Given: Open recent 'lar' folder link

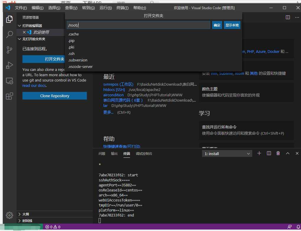Looking at the screenshot, I should [105, 106].
